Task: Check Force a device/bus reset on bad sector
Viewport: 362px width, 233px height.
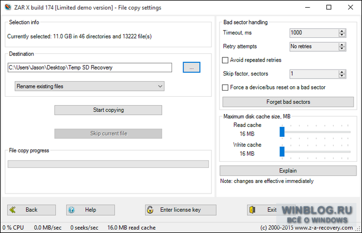Action: (x=225, y=87)
